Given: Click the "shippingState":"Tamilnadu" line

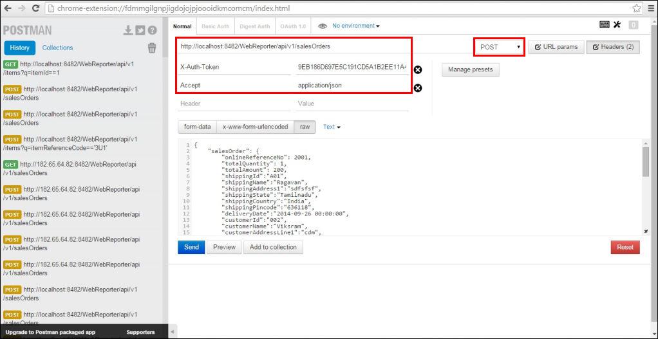Looking at the screenshot, I should click(269, 196).
